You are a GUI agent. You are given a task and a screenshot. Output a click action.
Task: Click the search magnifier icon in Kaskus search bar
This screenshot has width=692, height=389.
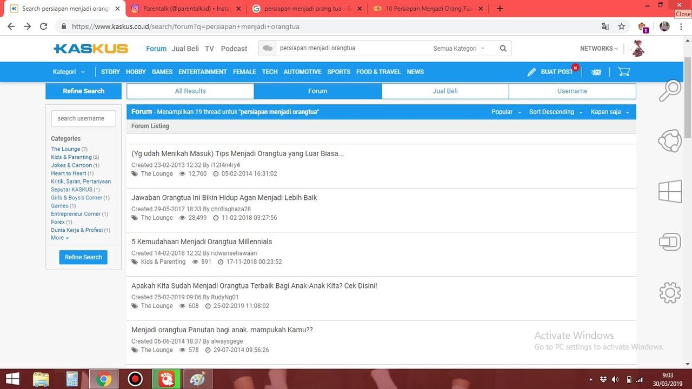(503, 48)
